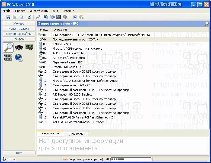
Task: Click the globe web update toolbar icon
Action: pyautogui.click(x=46, y=17)
